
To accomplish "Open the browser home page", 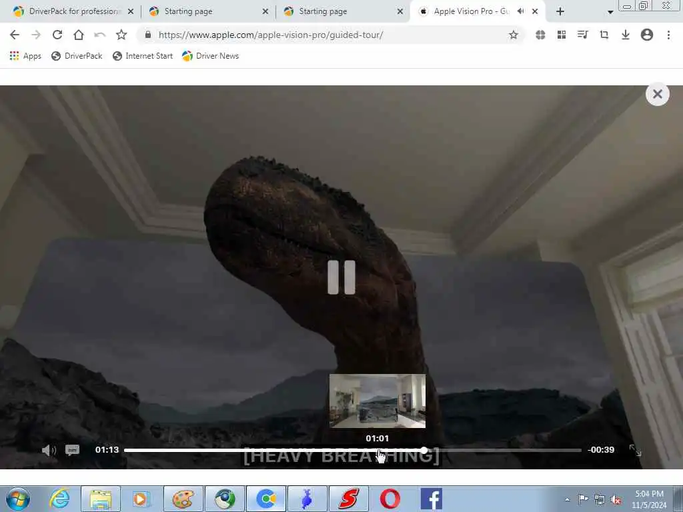I will click(79, 35).
